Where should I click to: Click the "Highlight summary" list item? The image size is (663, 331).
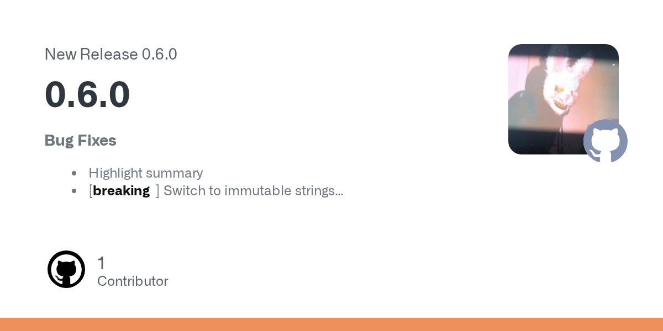point(146,173)
